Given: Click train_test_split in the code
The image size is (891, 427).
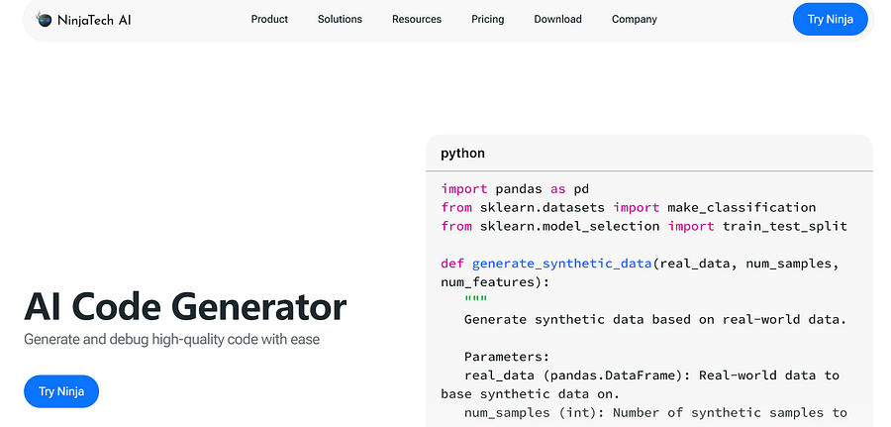Looking at the screenshot, I should (785, 226).
